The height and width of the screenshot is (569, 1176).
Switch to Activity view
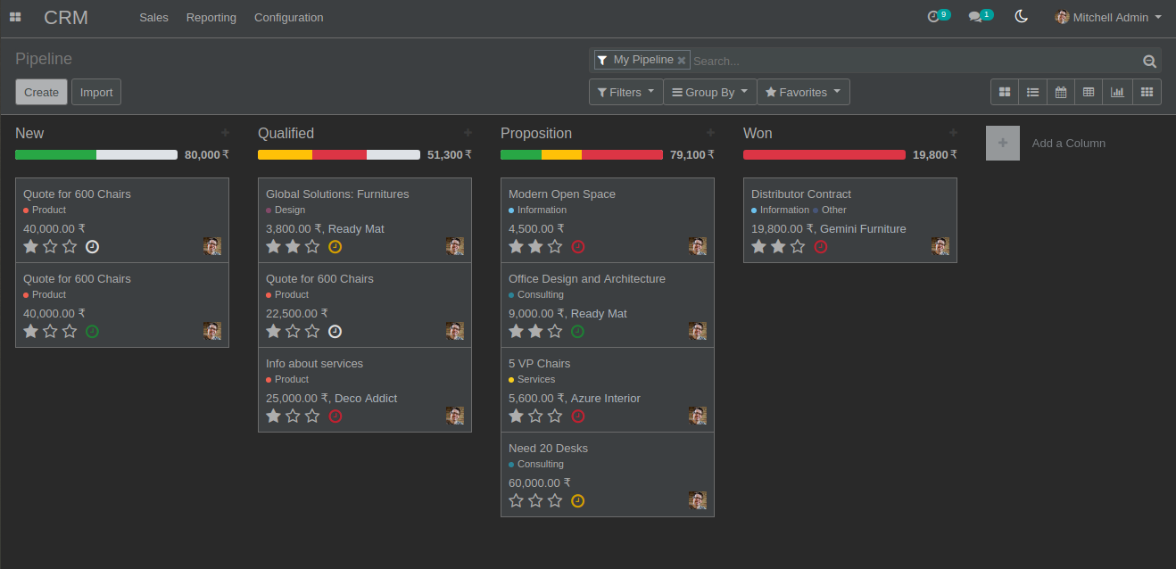click(1147, 92)
